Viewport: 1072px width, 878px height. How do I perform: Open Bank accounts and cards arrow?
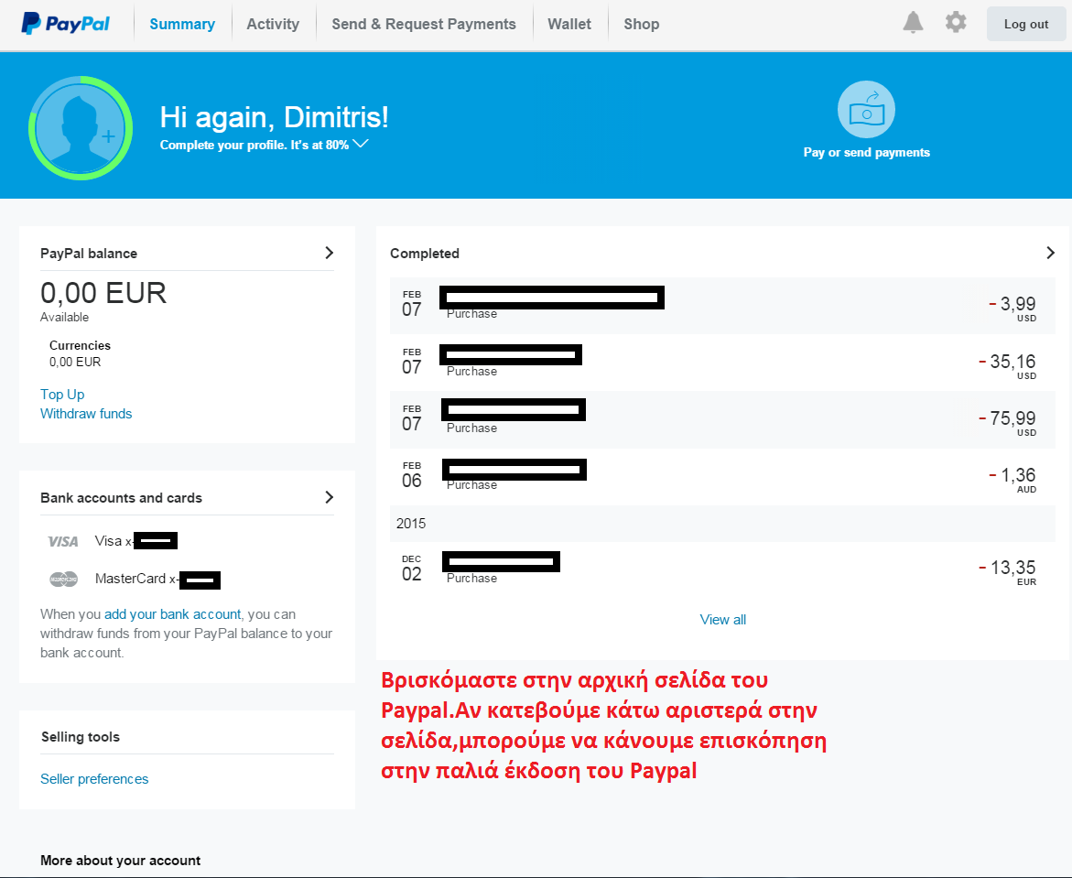coord(329,497)
